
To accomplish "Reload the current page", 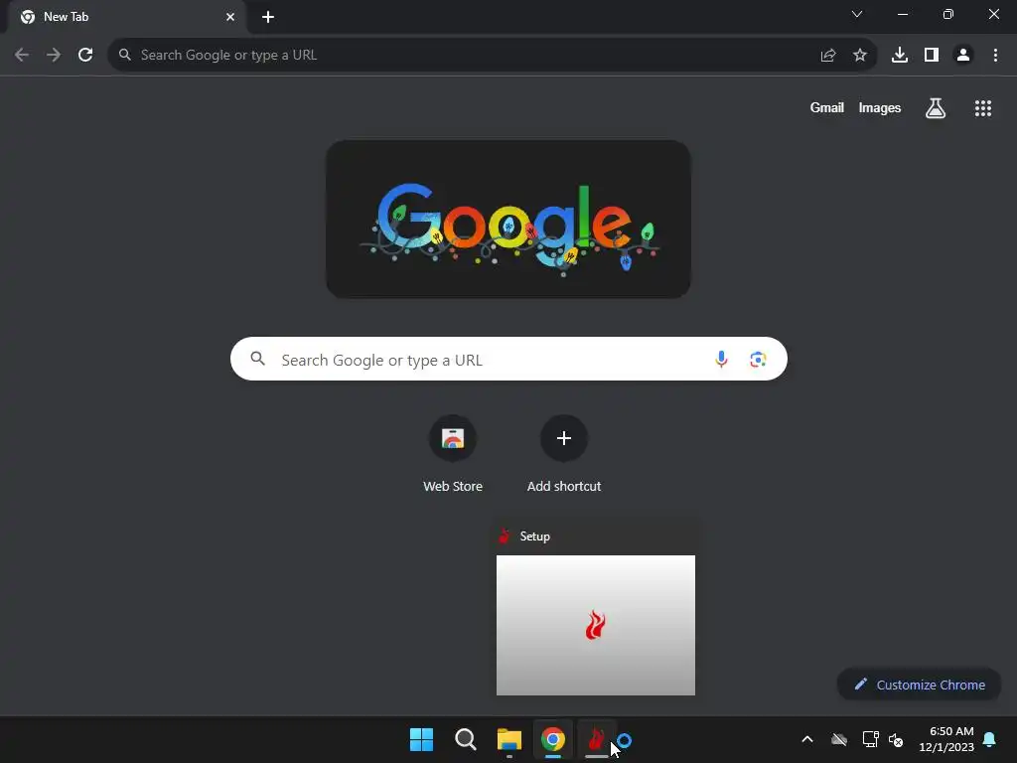I will [x=85, y=56].
